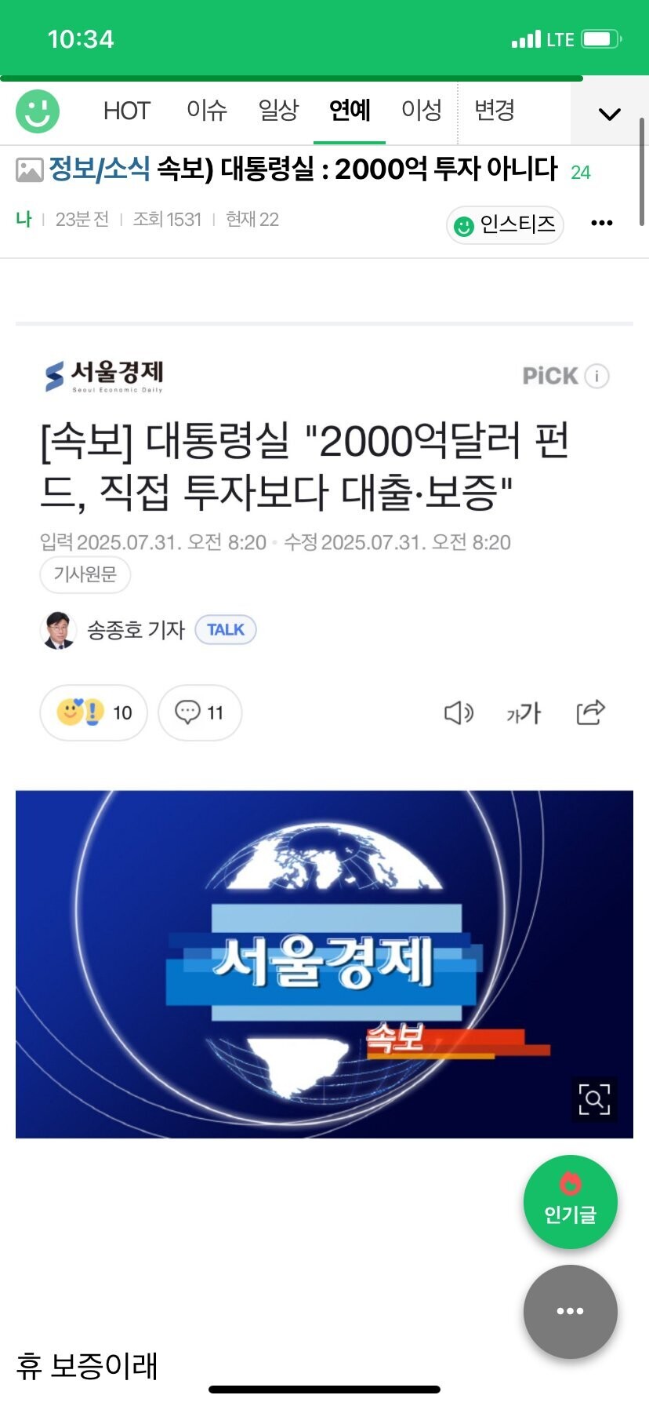Viewport: 649px width, 1406px height.
Task: Tap the speaker read-aloud icon
Action: [x=459, y=712]
